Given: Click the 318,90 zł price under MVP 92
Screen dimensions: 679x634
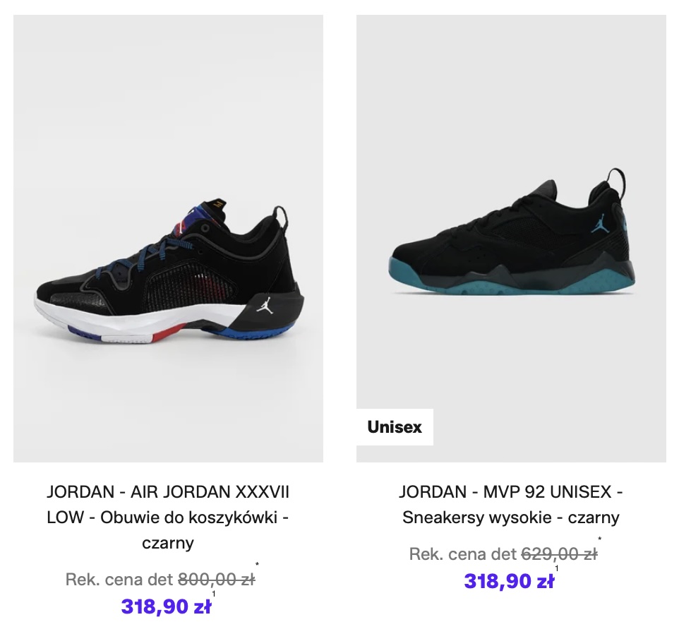Looking at the screenshot, I should coord(509,581).
